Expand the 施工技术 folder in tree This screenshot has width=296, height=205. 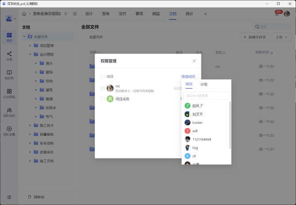point(30,125)
